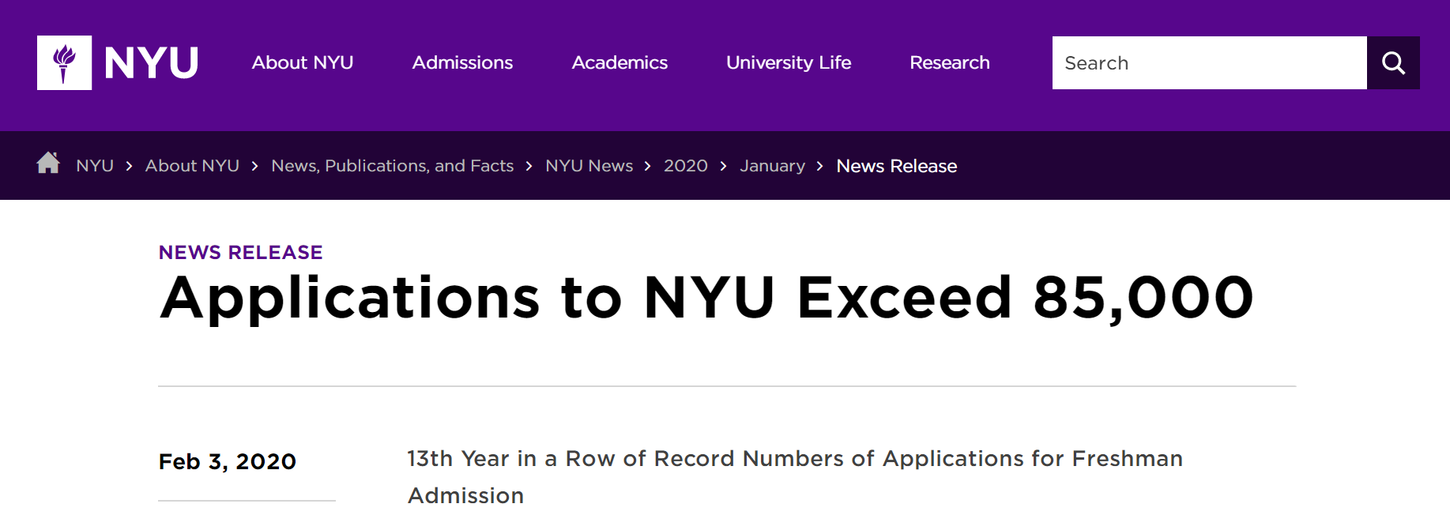Viewport: 1450px width, 515px height.
Task: Select the January breadcrumb link
Action: point(772,166)
